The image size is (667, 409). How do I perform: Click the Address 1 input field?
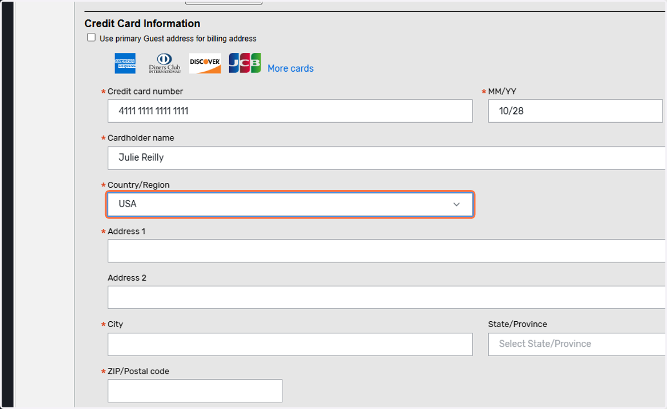[x=387, y=251]
